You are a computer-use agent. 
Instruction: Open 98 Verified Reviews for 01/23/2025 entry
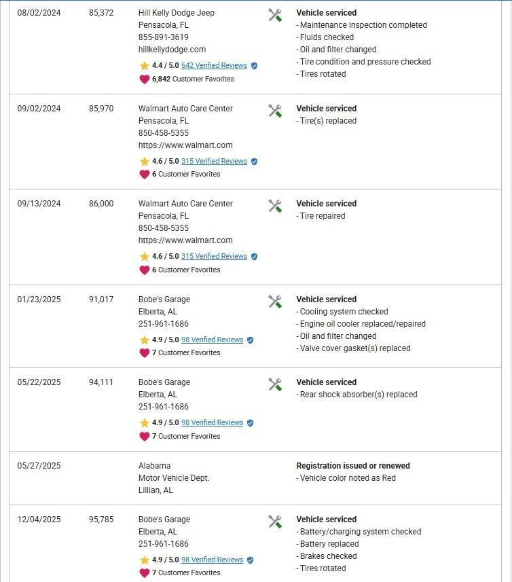point(212,340)
